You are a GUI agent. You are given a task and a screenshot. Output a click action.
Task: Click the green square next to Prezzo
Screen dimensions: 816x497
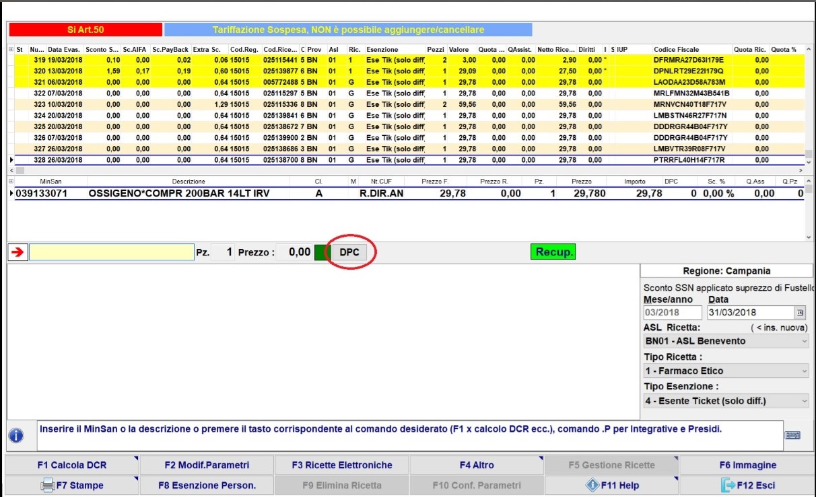(322, 252)
